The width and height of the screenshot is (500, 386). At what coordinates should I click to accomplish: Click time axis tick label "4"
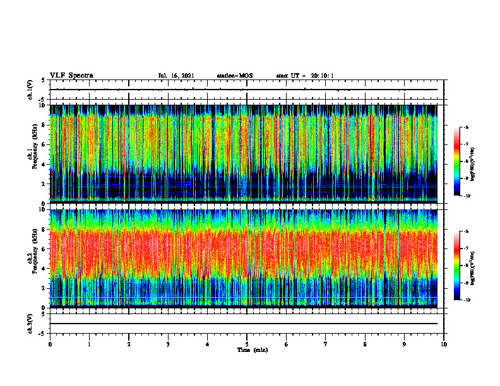[208, 344]
